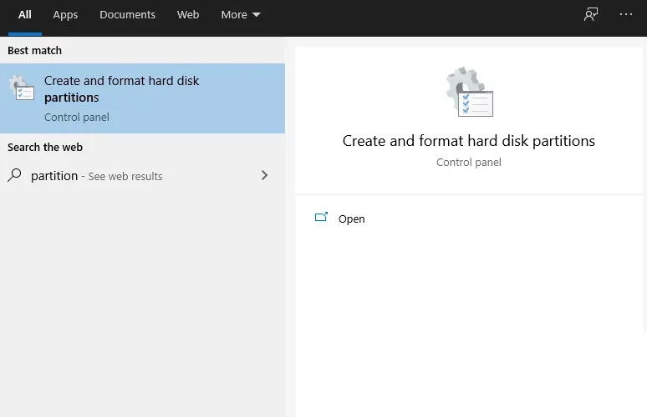Viewport: 647px width, 417px height.
Task: Click the Best match heading
Action: click(34, 51)
